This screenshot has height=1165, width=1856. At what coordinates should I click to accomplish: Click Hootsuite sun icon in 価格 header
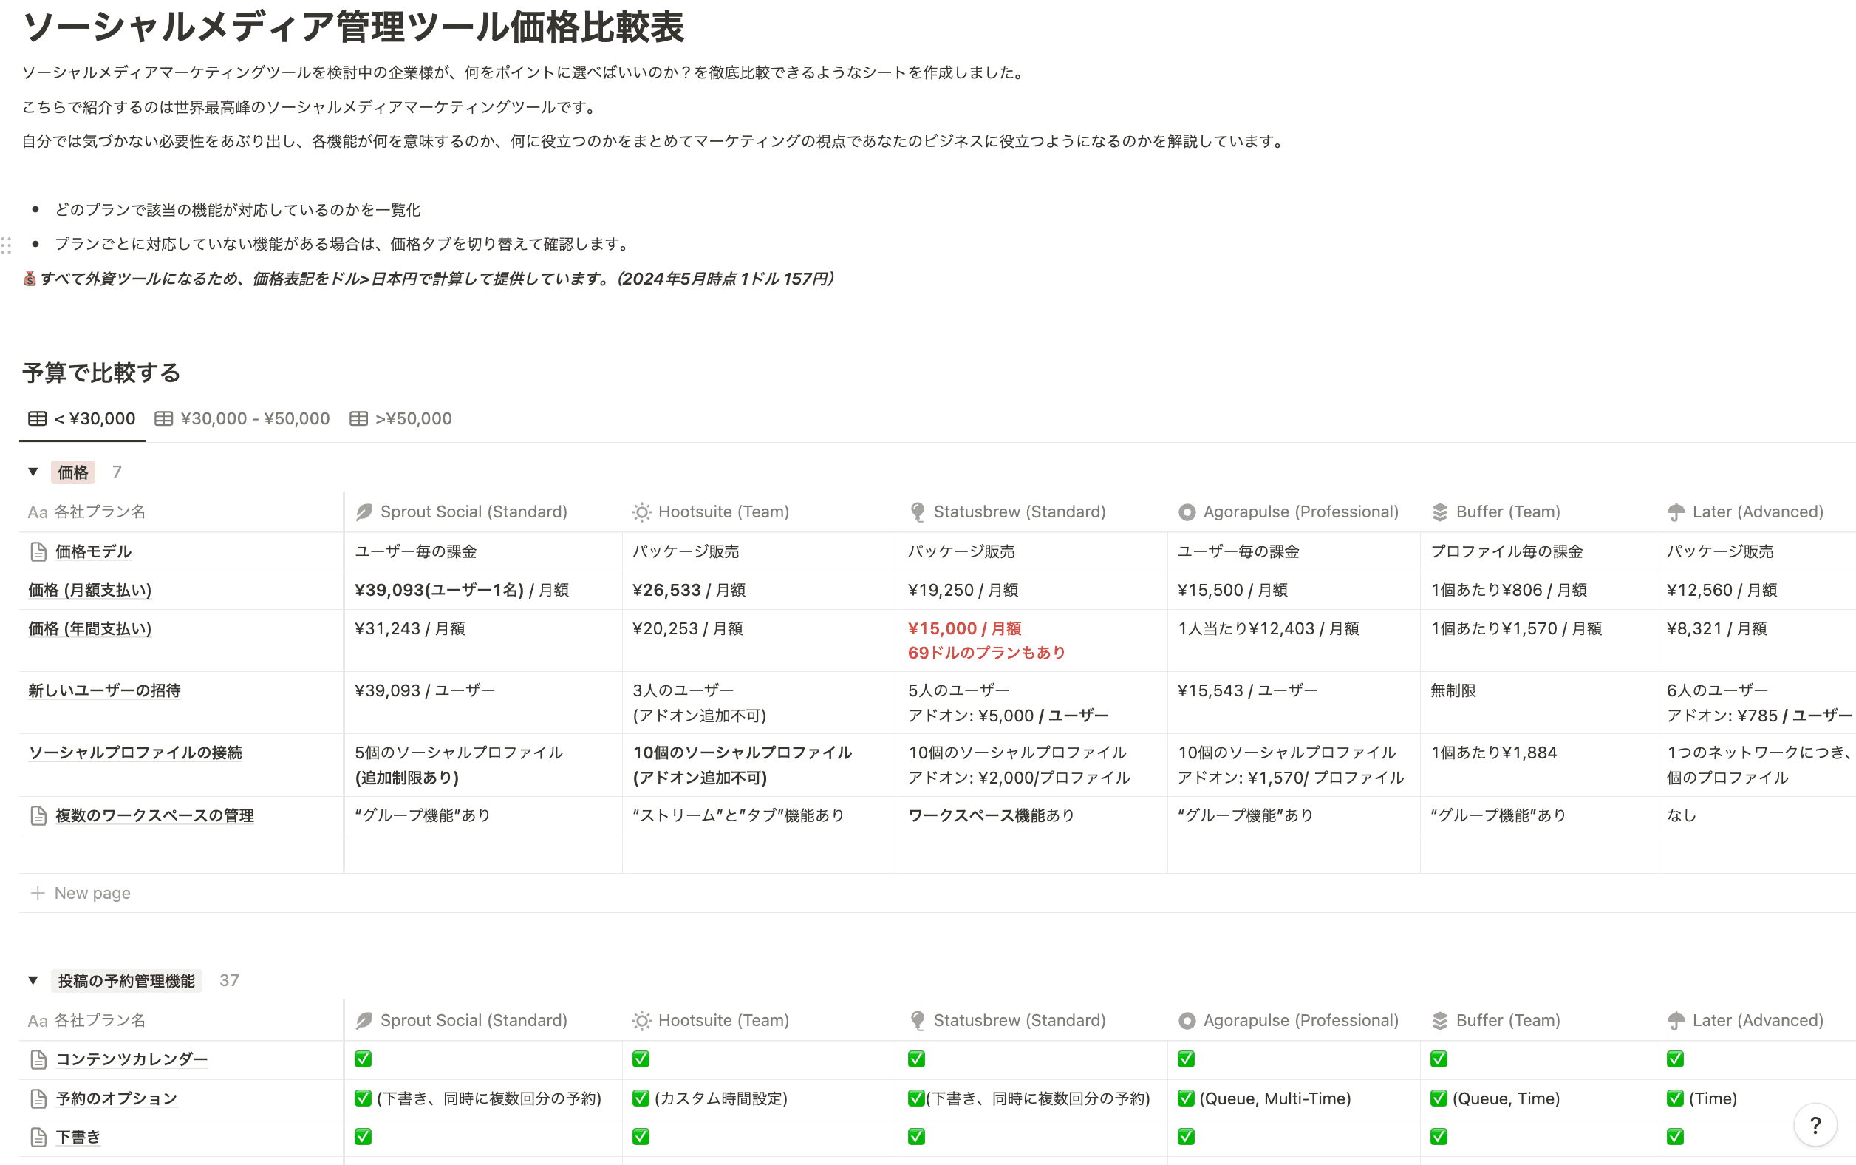point(641,512)
